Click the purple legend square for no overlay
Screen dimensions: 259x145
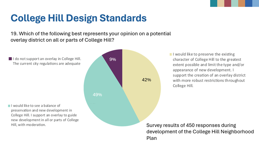click(x=10, y=59)
